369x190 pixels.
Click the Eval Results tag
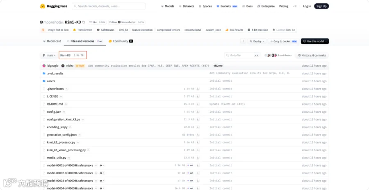click(x=235, y=30)
